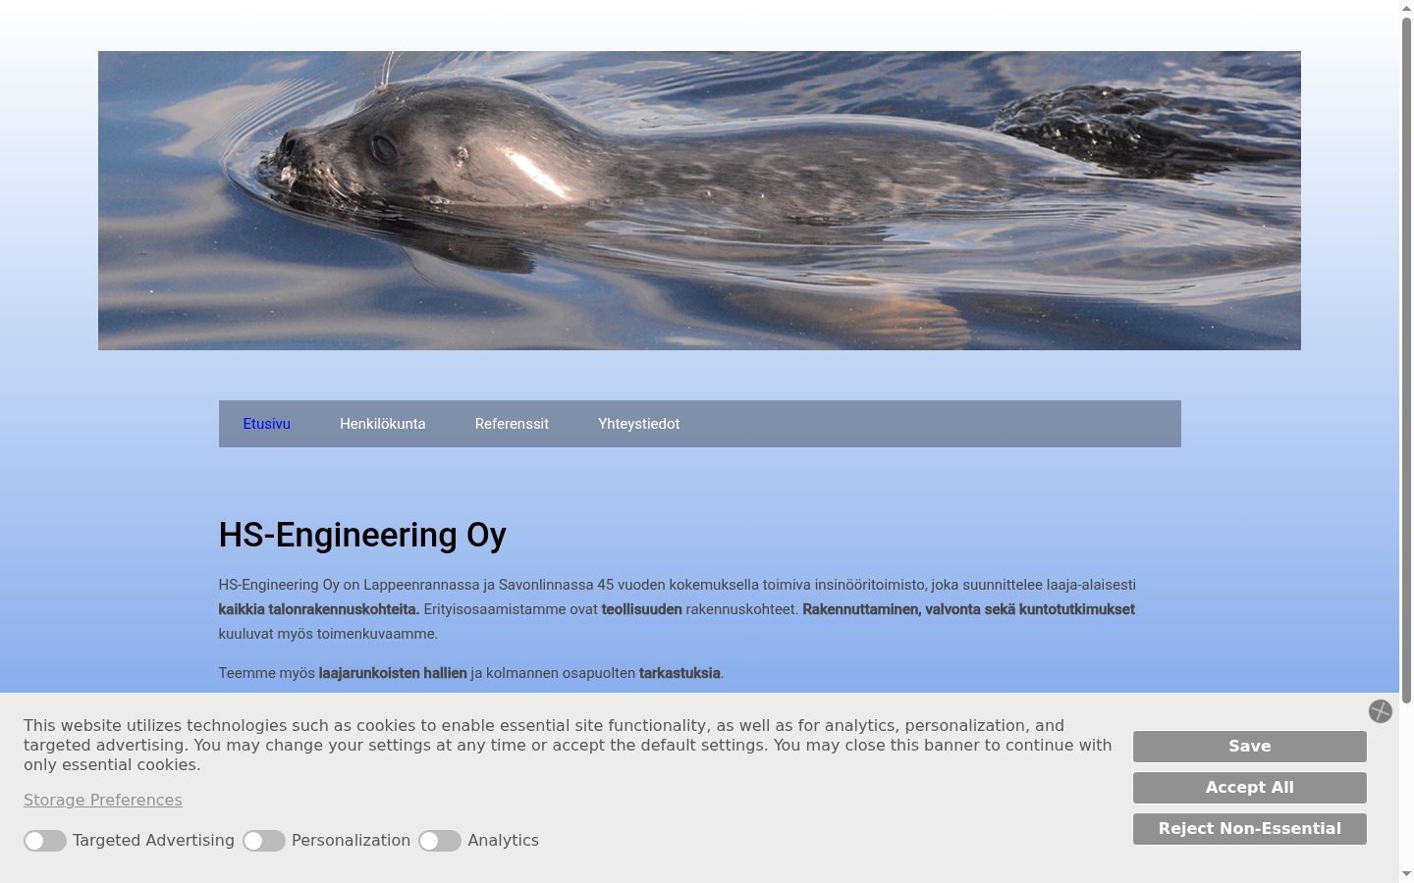Open the Yhteystiedot page

coord(638,424)
